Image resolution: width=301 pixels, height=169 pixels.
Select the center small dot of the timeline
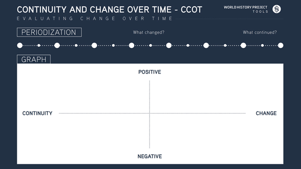pos(150,45)
